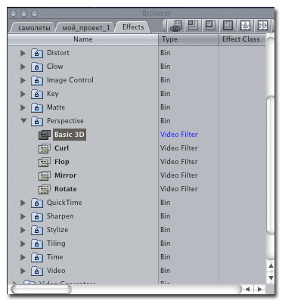
Task: Expand the QuickTime bin
Action: [x=23, y=203]
